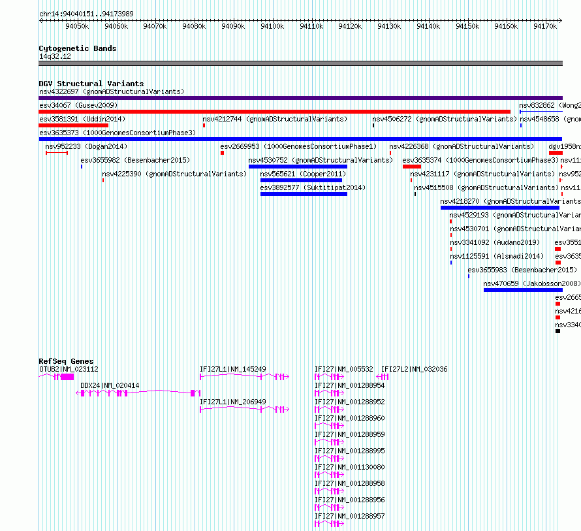Screen dimensions: 581x531
Task: Click the nsv4322697 gnomAD variant label
Action: 112,91
